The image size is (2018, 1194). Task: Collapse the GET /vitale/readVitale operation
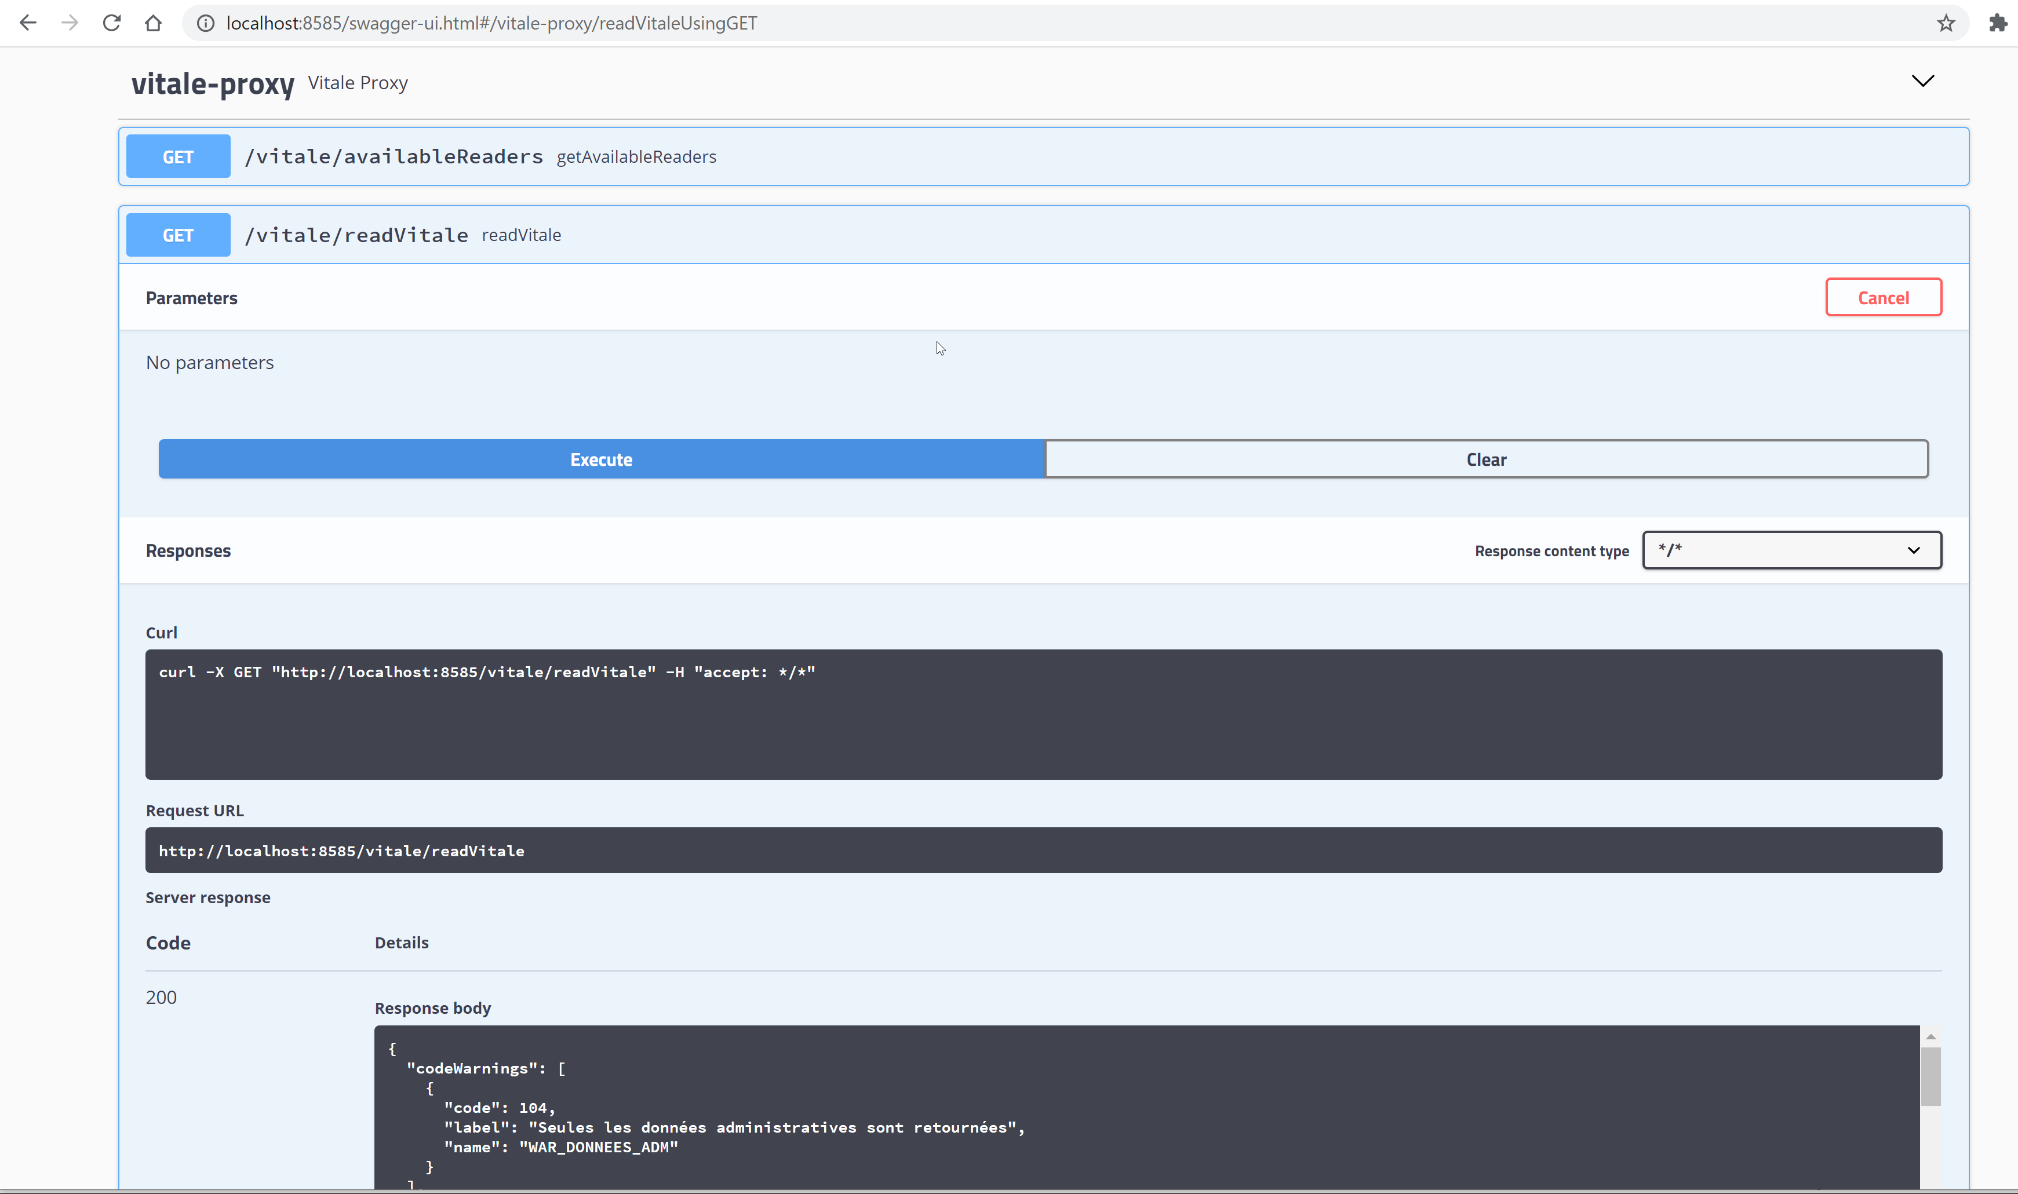click(x=1044, y=235)
